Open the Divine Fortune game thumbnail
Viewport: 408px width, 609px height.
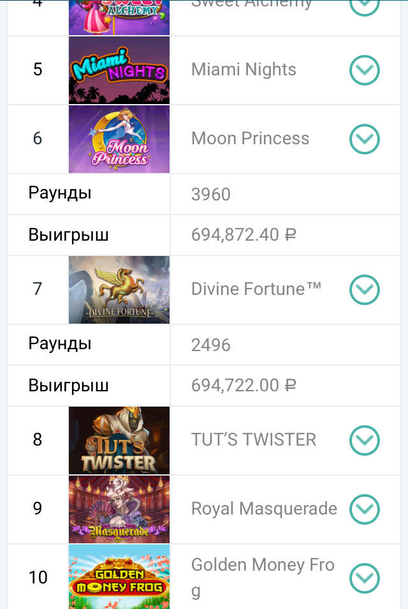click(119, 290)
